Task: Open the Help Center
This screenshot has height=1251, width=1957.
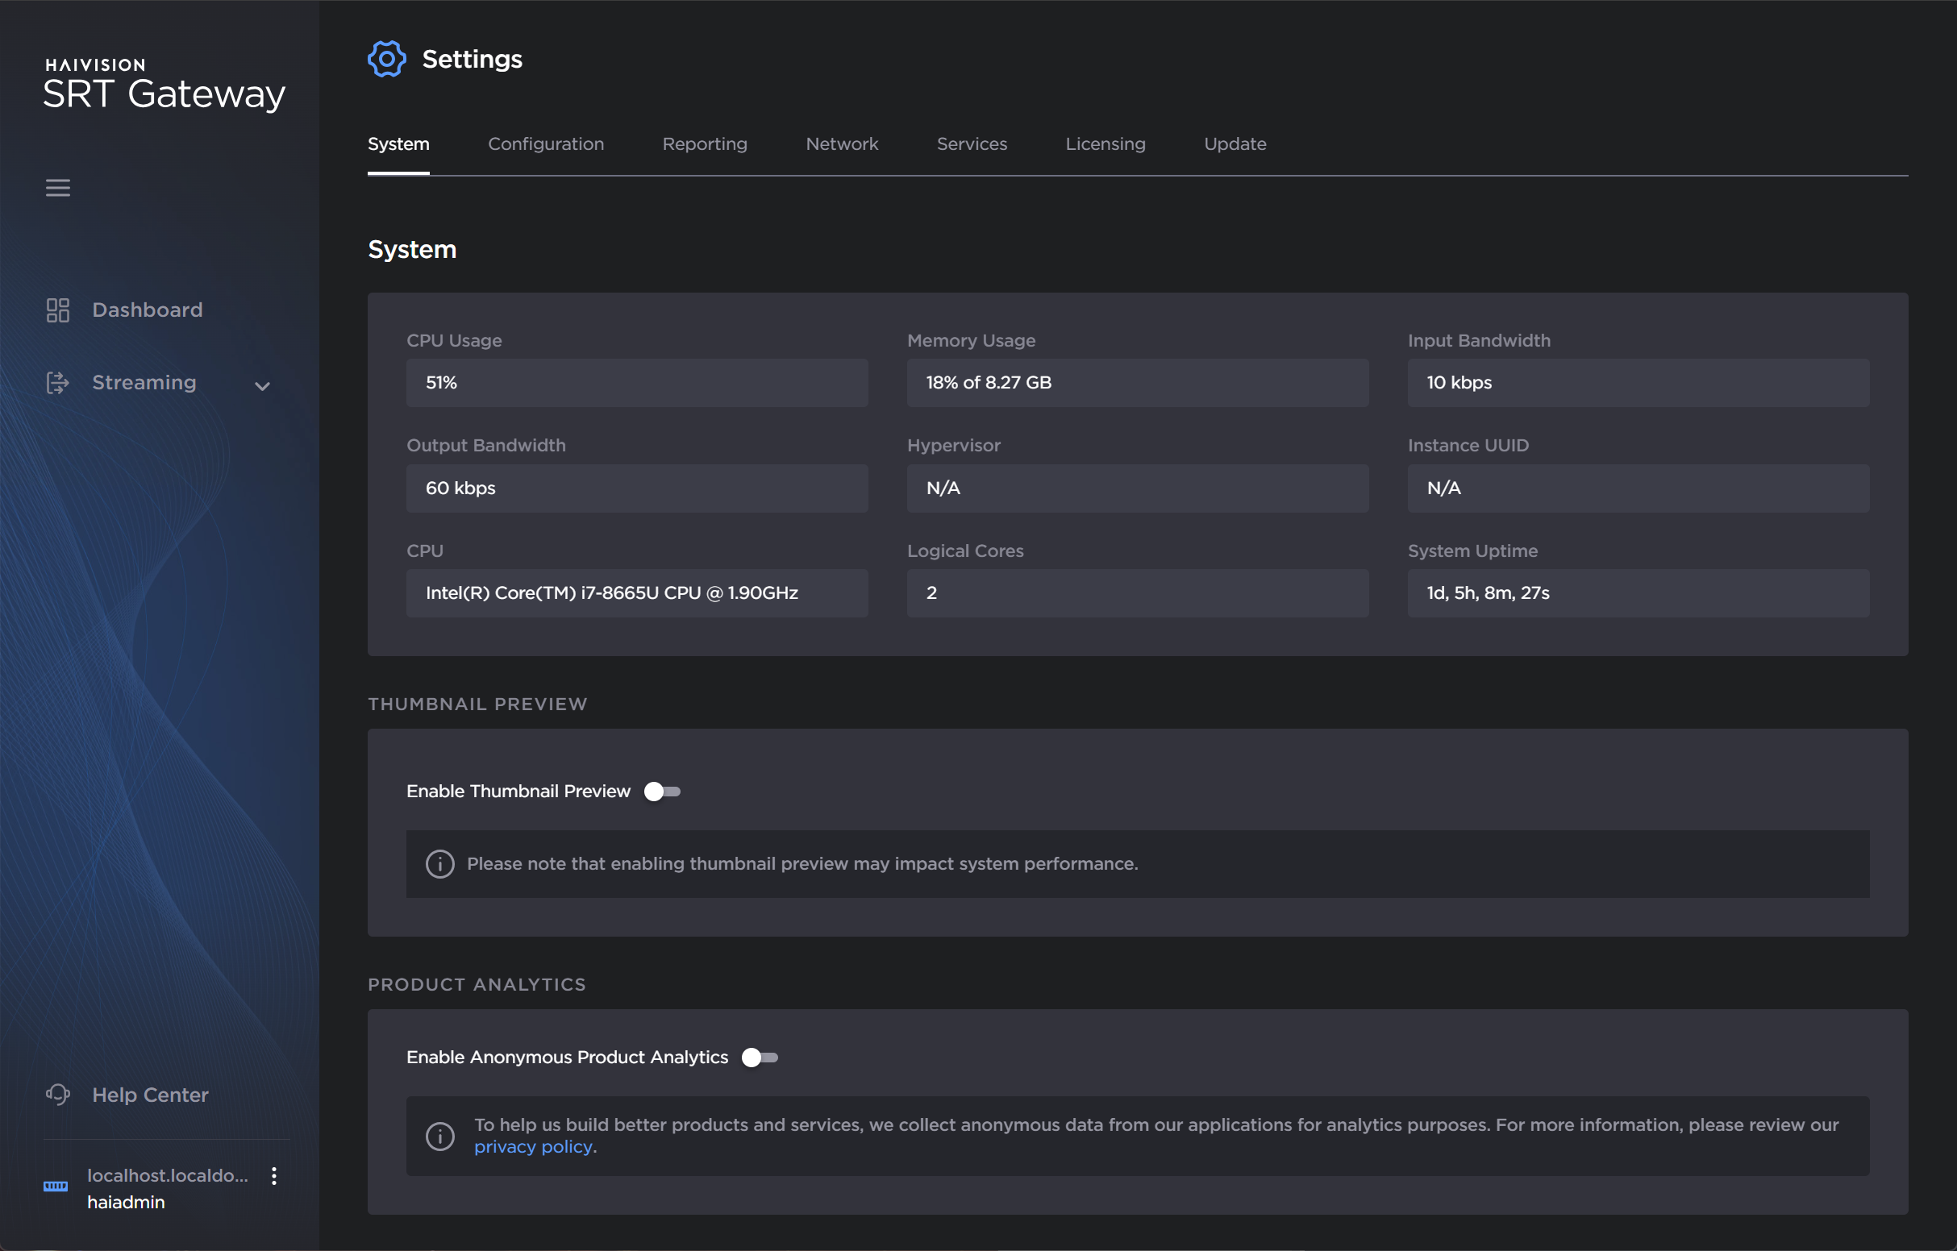Action: click(149, 1094)
